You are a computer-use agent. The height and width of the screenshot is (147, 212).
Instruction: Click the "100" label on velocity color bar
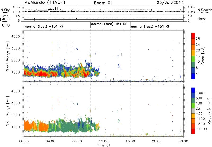point(199,103)
